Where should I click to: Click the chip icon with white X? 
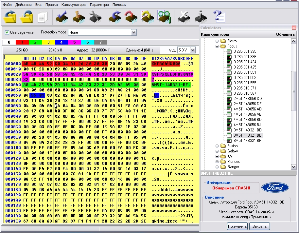coord(184,17)
